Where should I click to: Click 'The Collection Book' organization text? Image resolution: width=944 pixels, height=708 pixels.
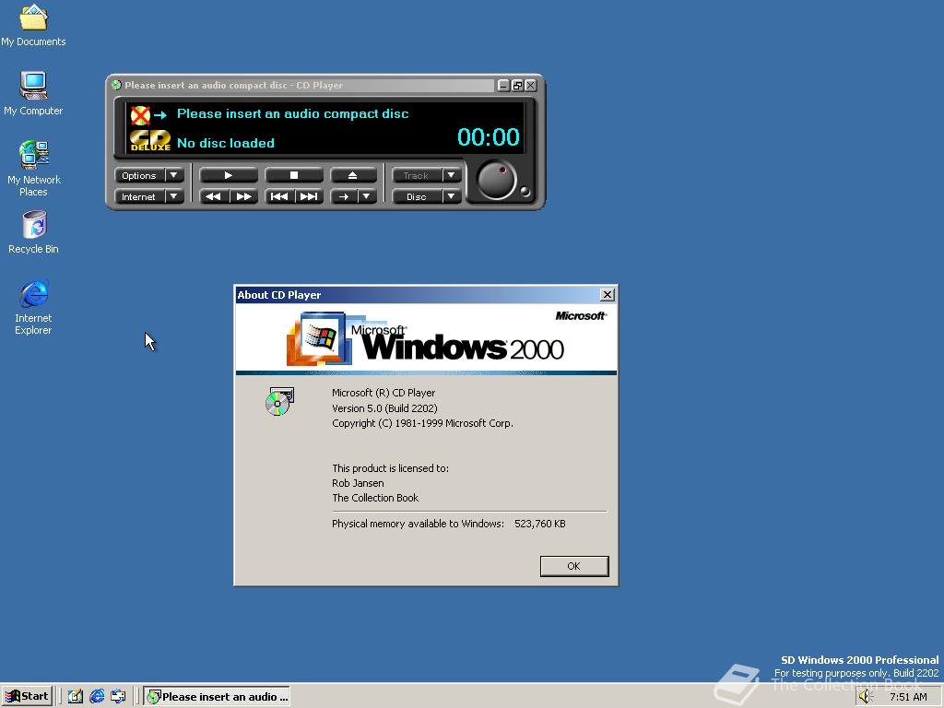pos(375,498)
